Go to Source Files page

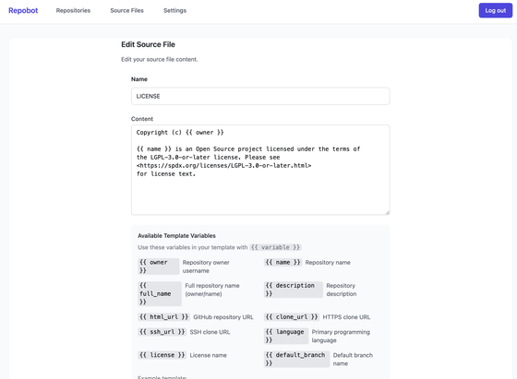(x=127, y=10)
